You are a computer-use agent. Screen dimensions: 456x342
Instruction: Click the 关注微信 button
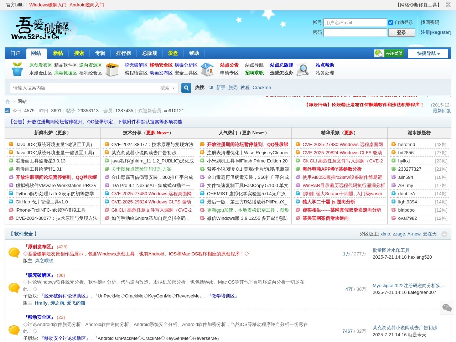click(389, 53)
